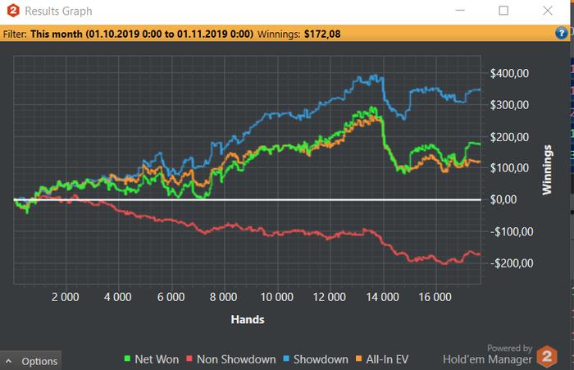Open the blue help question mark icon

click(561, 34)
